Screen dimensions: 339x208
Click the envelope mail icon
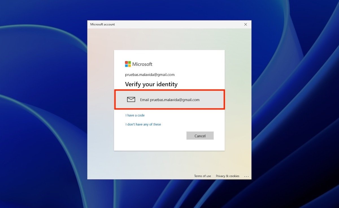[x=131, y=99]
